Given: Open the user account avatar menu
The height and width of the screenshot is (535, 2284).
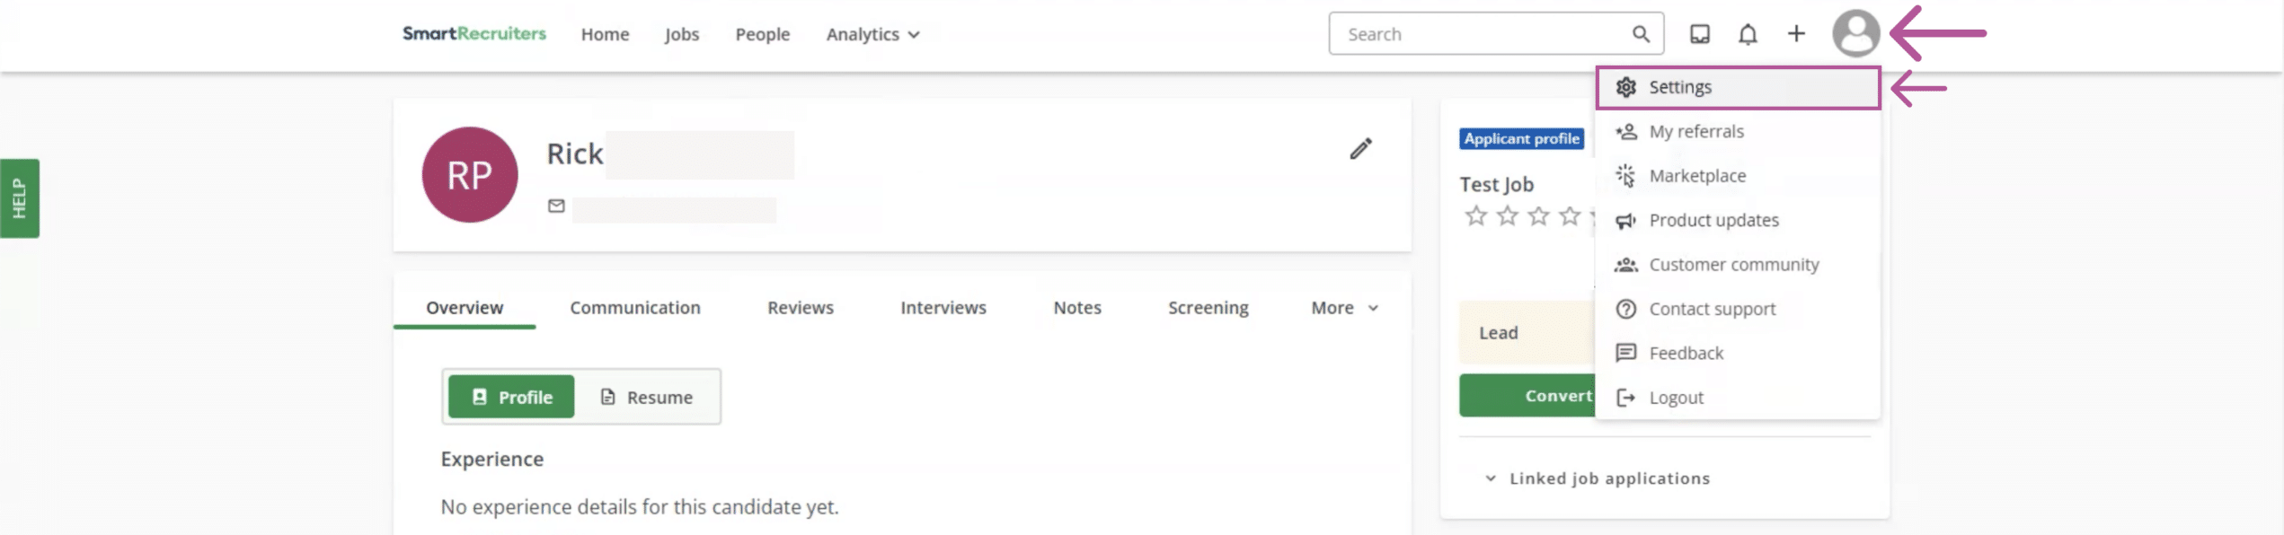Looking at the screenshot, I should (x=1855, y=34).
